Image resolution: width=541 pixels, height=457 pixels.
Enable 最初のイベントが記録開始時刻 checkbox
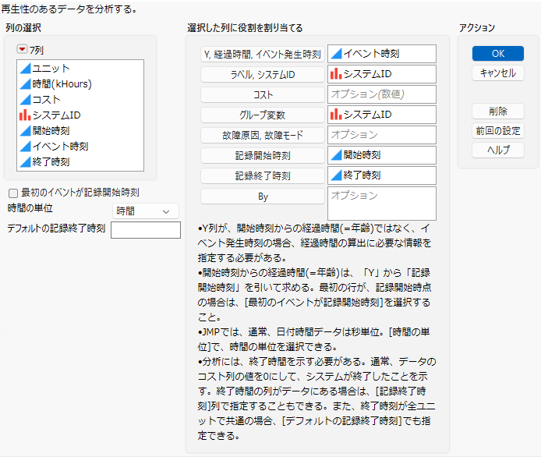tap(13, 193)
